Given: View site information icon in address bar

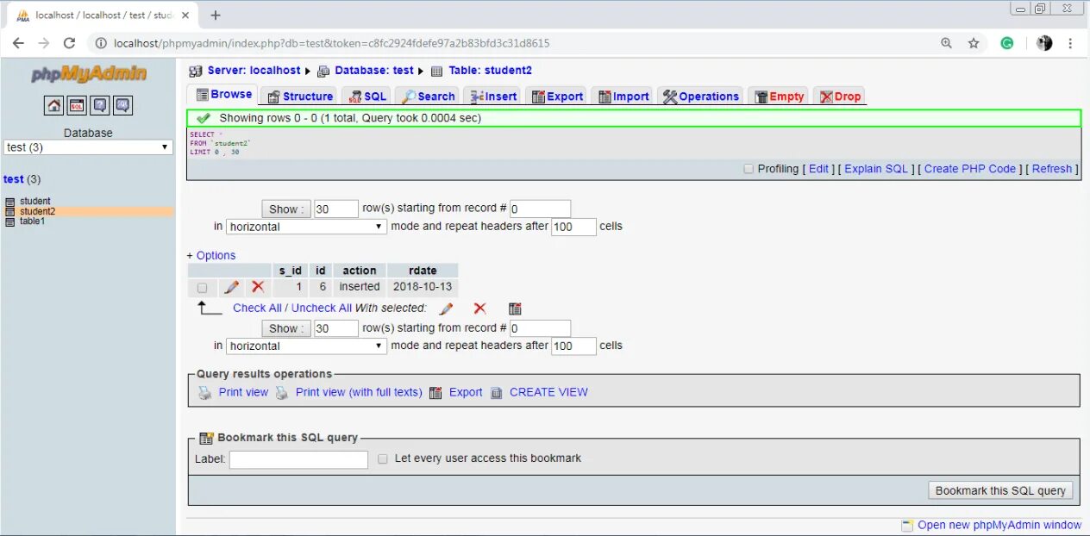Looking at the screenshot, I should click(x=101, y=43).
